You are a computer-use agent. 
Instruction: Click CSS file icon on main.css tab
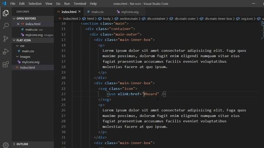click(88, 12)
